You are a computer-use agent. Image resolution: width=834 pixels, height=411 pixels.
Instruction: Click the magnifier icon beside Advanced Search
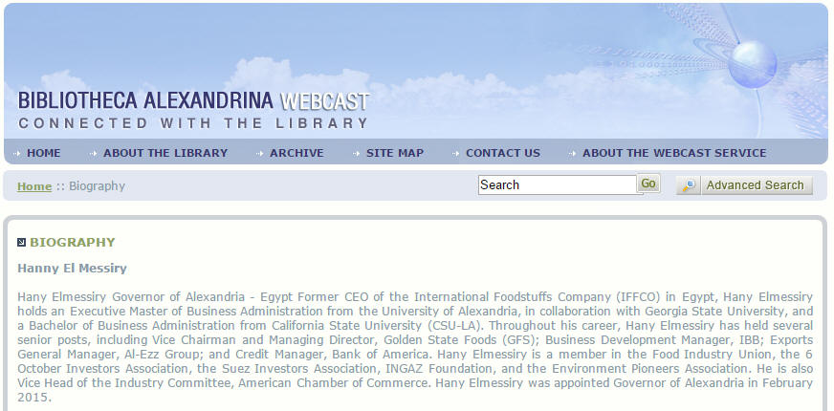pos(689,185)
